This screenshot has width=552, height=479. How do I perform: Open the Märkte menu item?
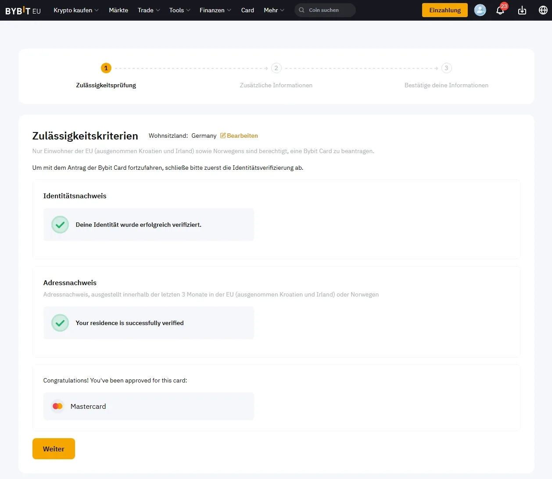(118, 10)
